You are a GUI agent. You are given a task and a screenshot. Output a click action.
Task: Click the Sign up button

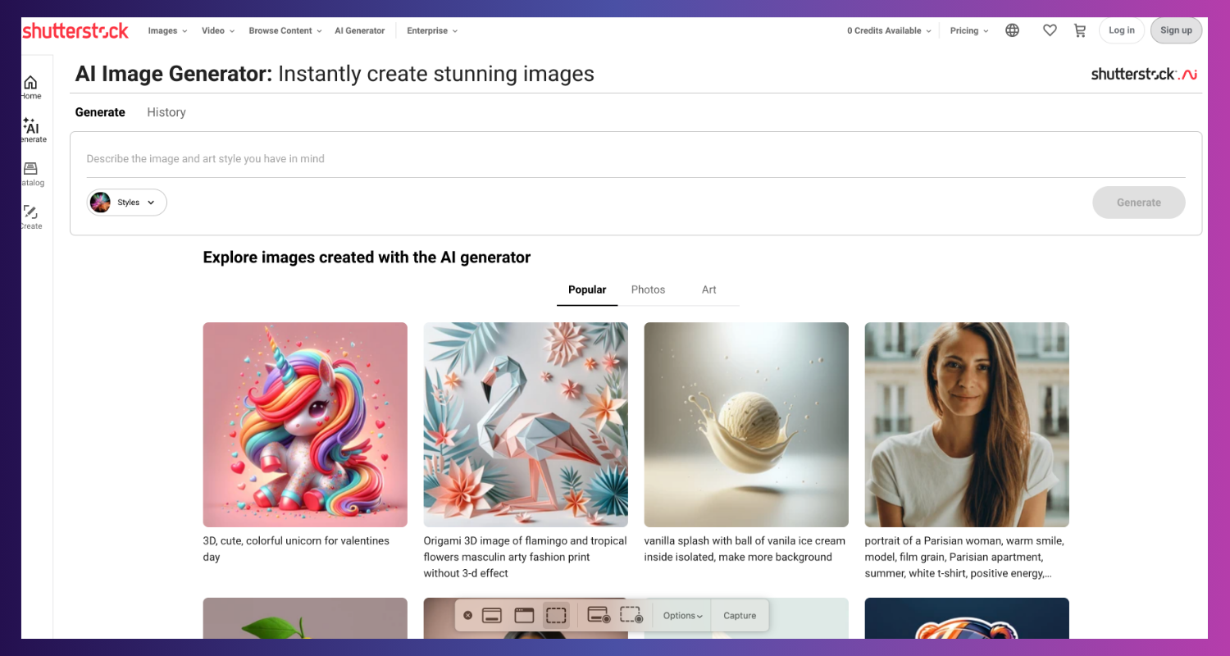click(x=1176, y=30)
